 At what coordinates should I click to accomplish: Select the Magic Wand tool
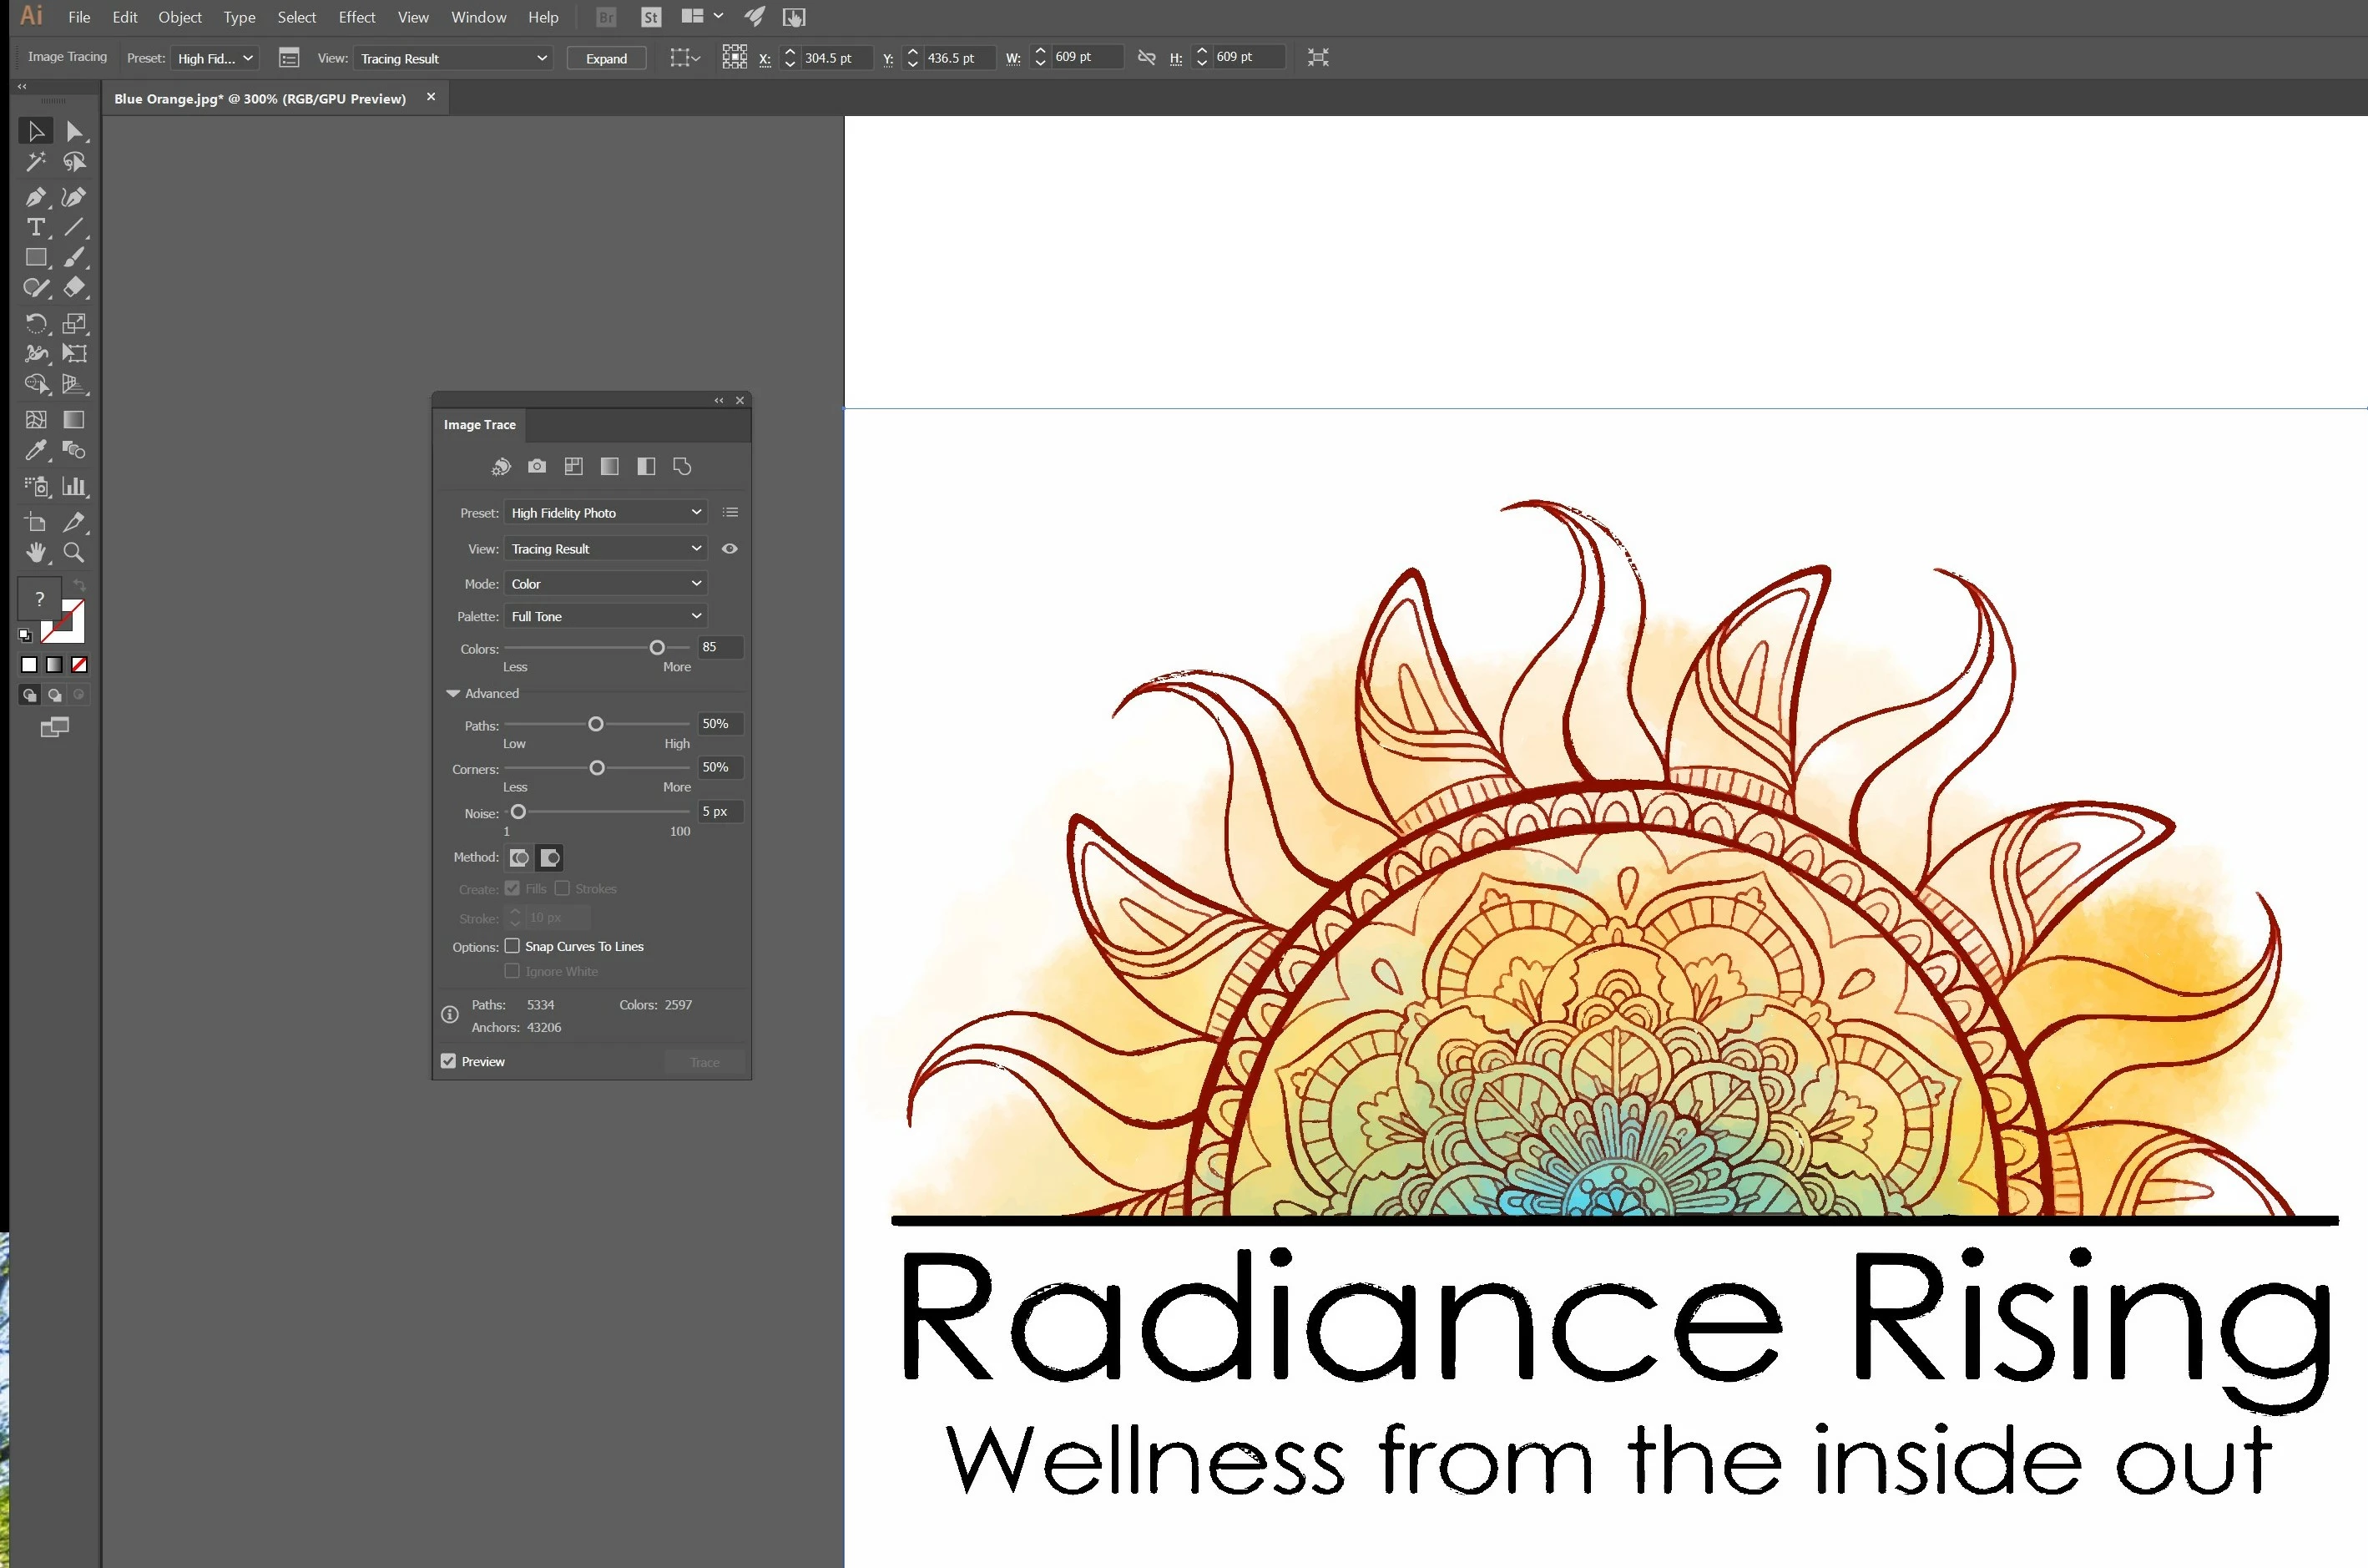[35, 162]
